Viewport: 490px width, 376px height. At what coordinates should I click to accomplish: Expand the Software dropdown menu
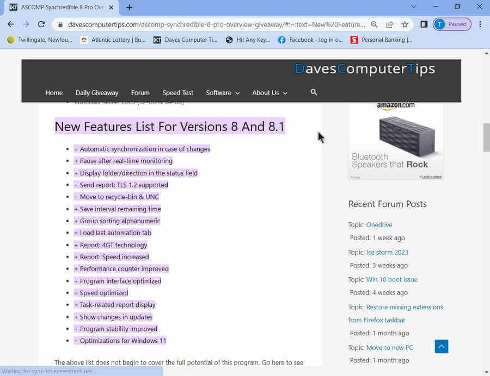pos(223,92)
